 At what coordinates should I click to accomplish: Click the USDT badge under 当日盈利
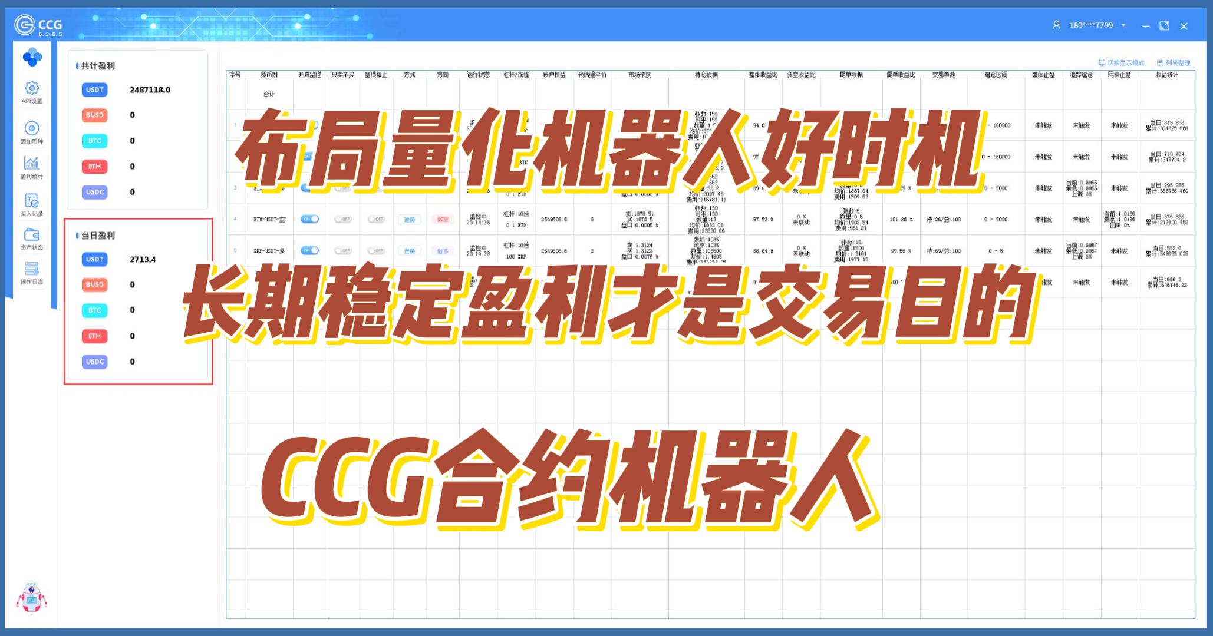[x=94, y=259]
